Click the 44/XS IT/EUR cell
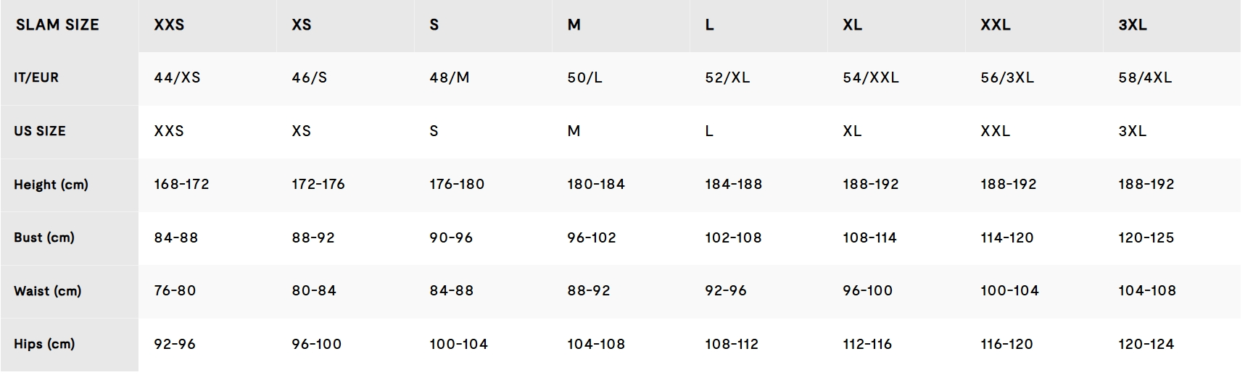 [177, 77]
